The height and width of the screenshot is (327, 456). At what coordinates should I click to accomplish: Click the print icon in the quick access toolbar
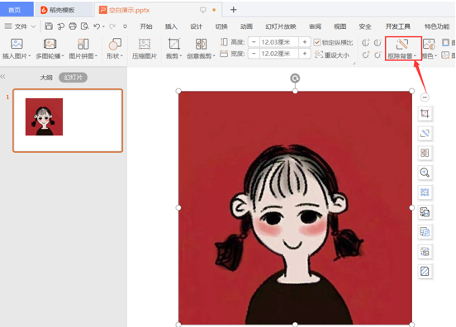73,26
